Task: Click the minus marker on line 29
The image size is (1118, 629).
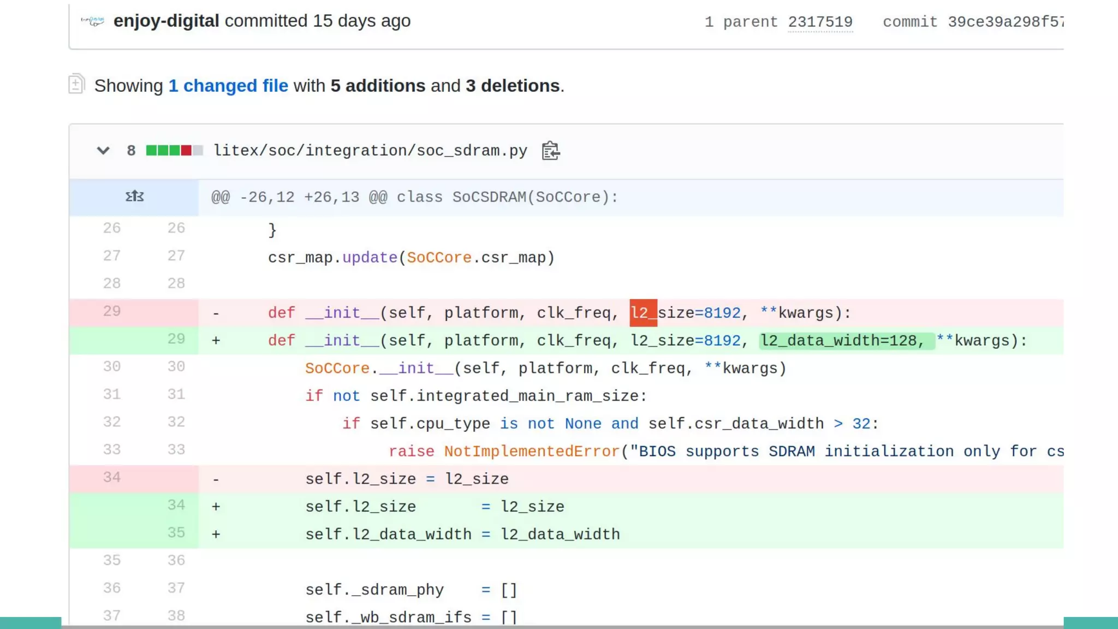Action: pyautogui.click(x=216, y=313)
